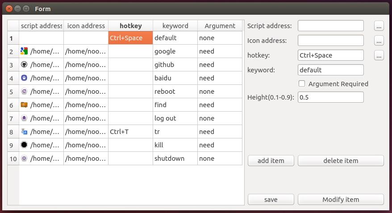Select the Ctrl+T hotkey cell
The image size is (392, 213).
[x=130, y=131]
